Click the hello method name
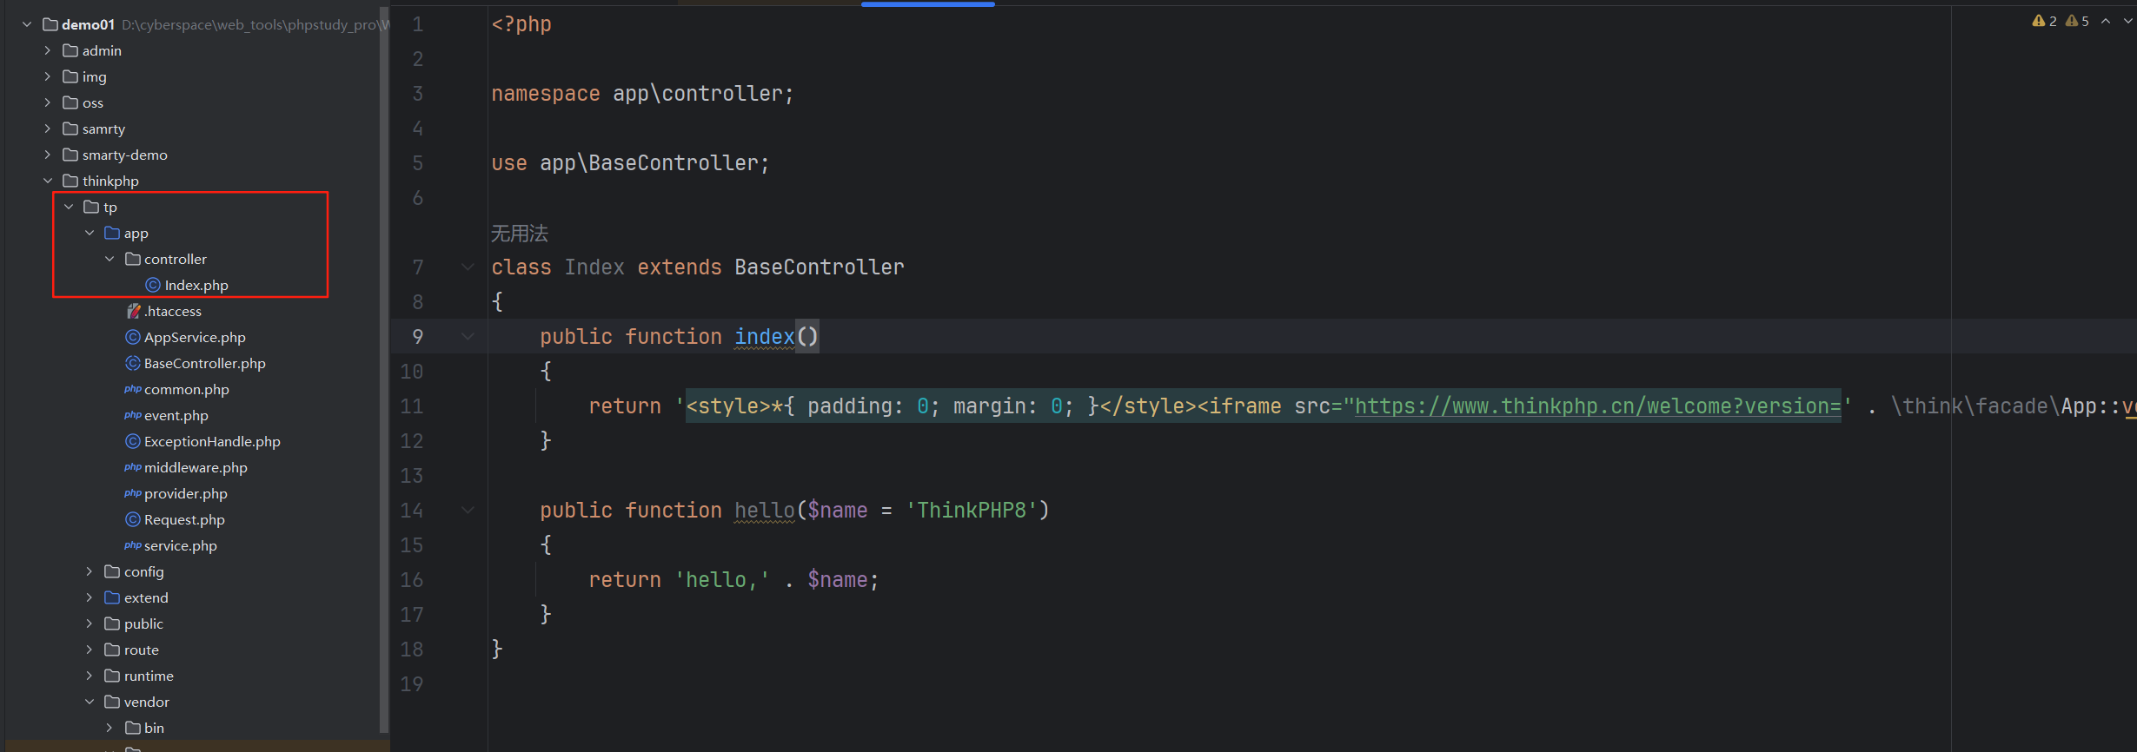Screen dimensions: 2137x752 pyautogui.click(x=765, y=511)
